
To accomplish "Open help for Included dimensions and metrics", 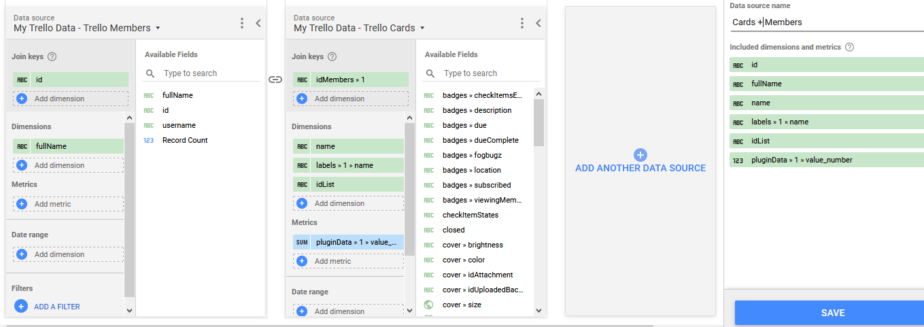I will point(849,48).
